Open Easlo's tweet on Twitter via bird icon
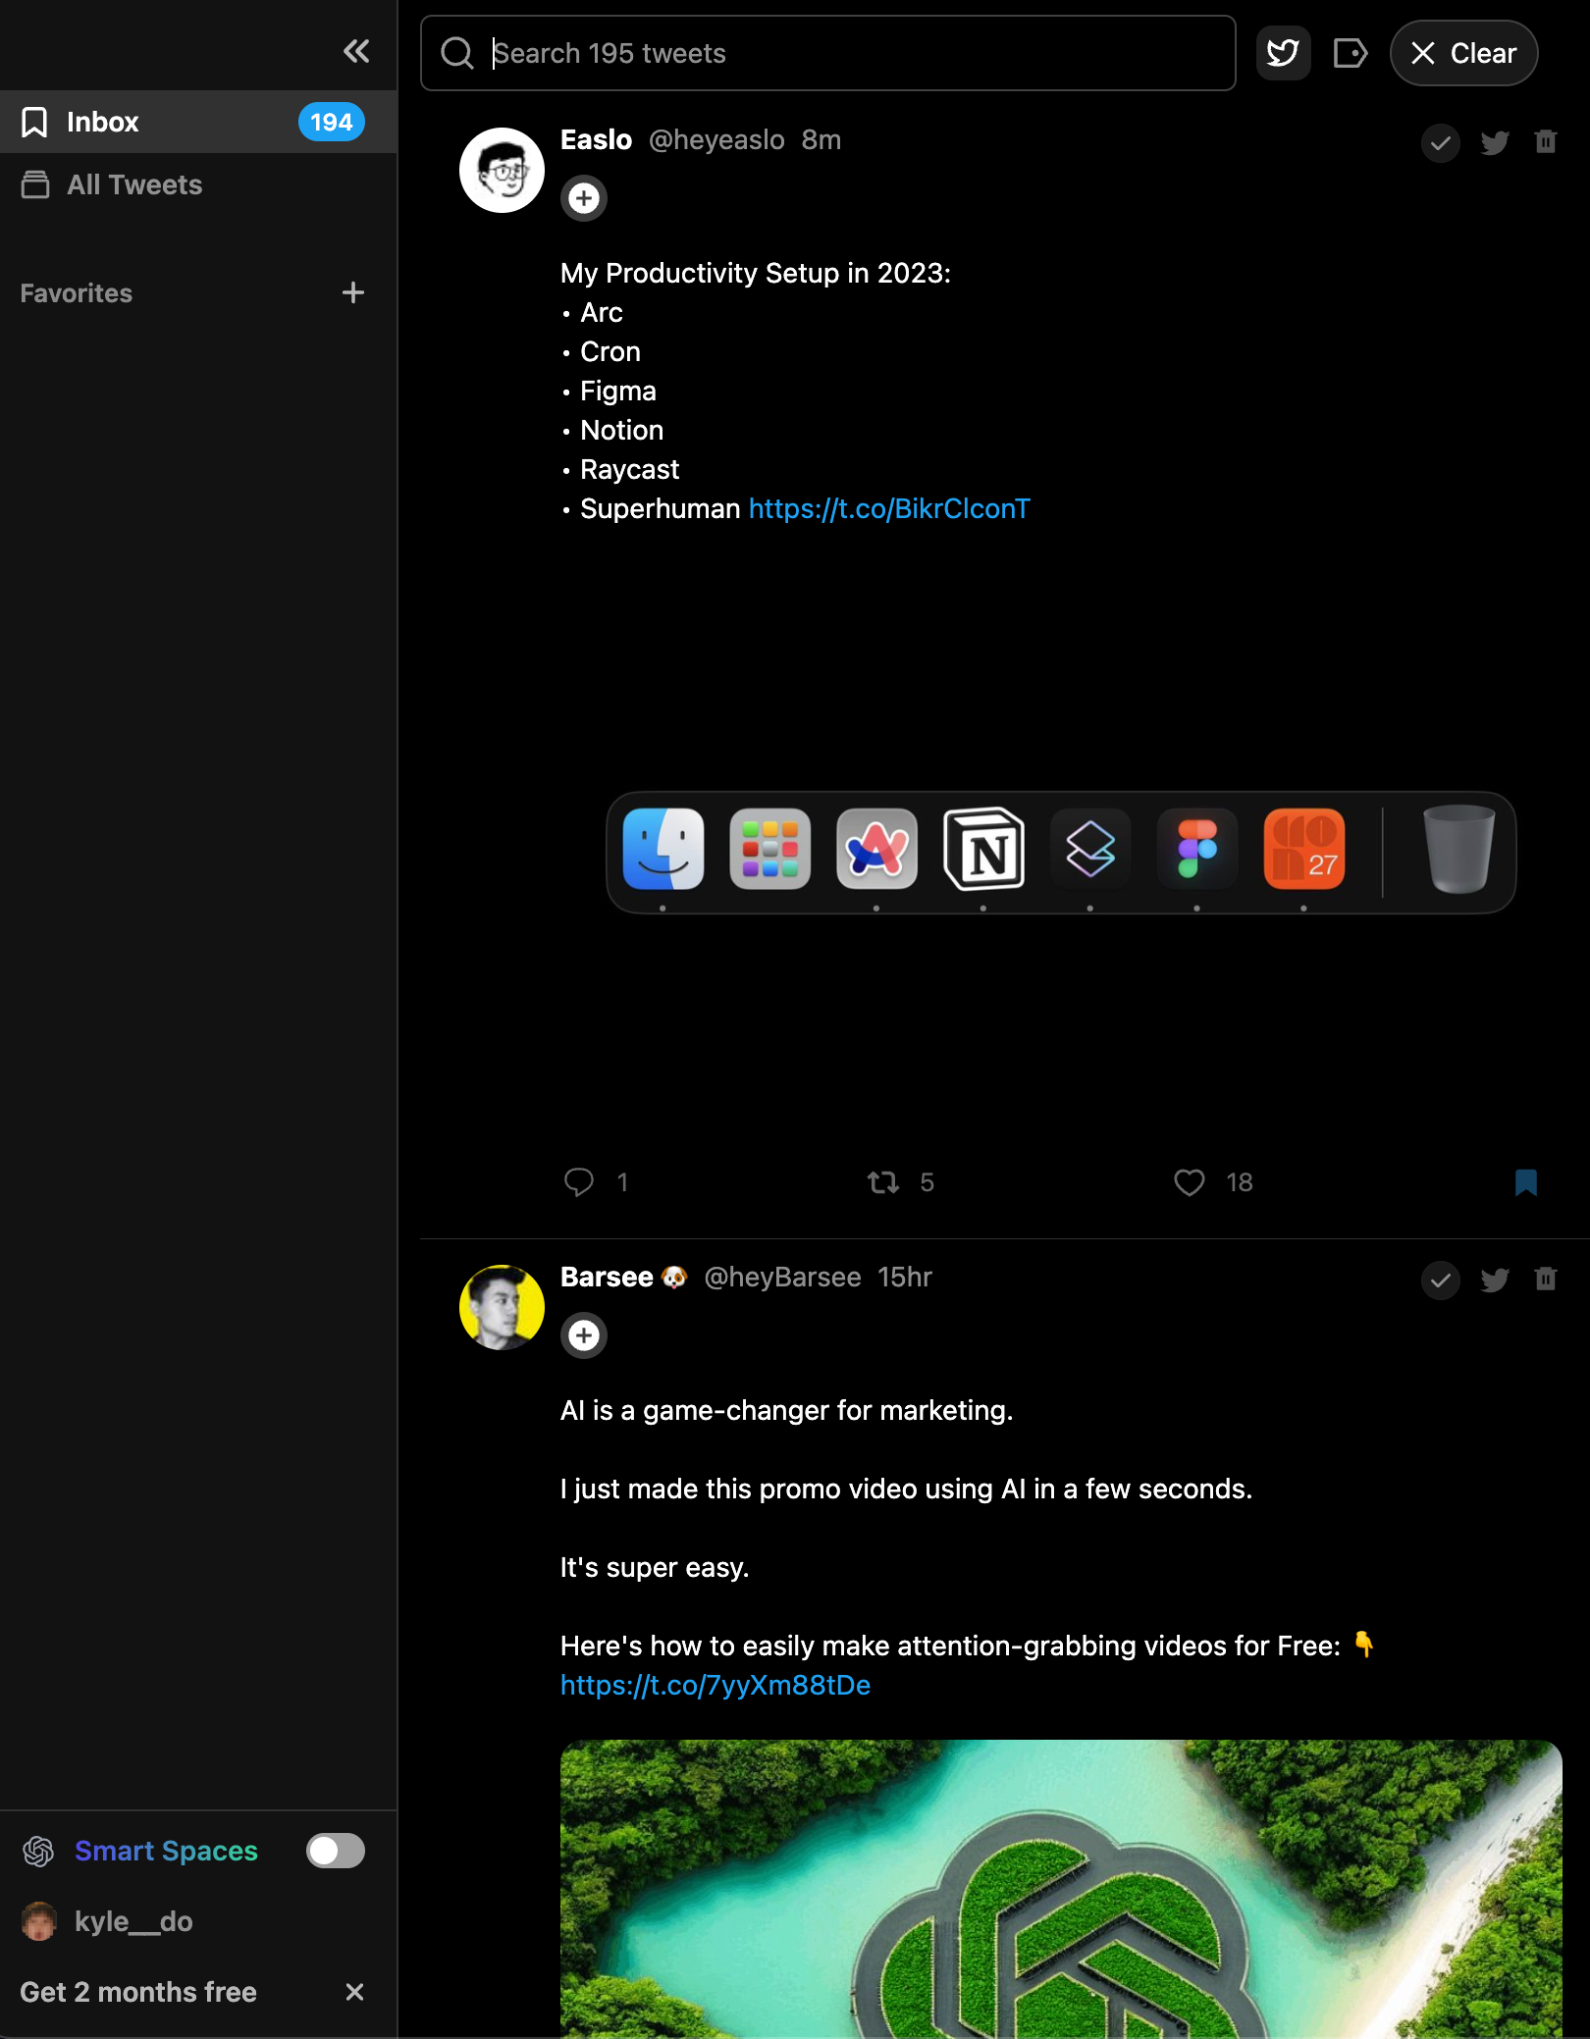Viewport: 1590px width, 2039px height. click(1495, 143)
